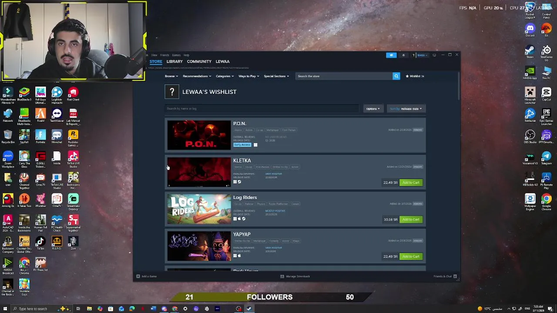Image resolution: width=557 pixels, height=313 pixels.
Task: Click wishlist Search by name or tag field
Action: 262,109
